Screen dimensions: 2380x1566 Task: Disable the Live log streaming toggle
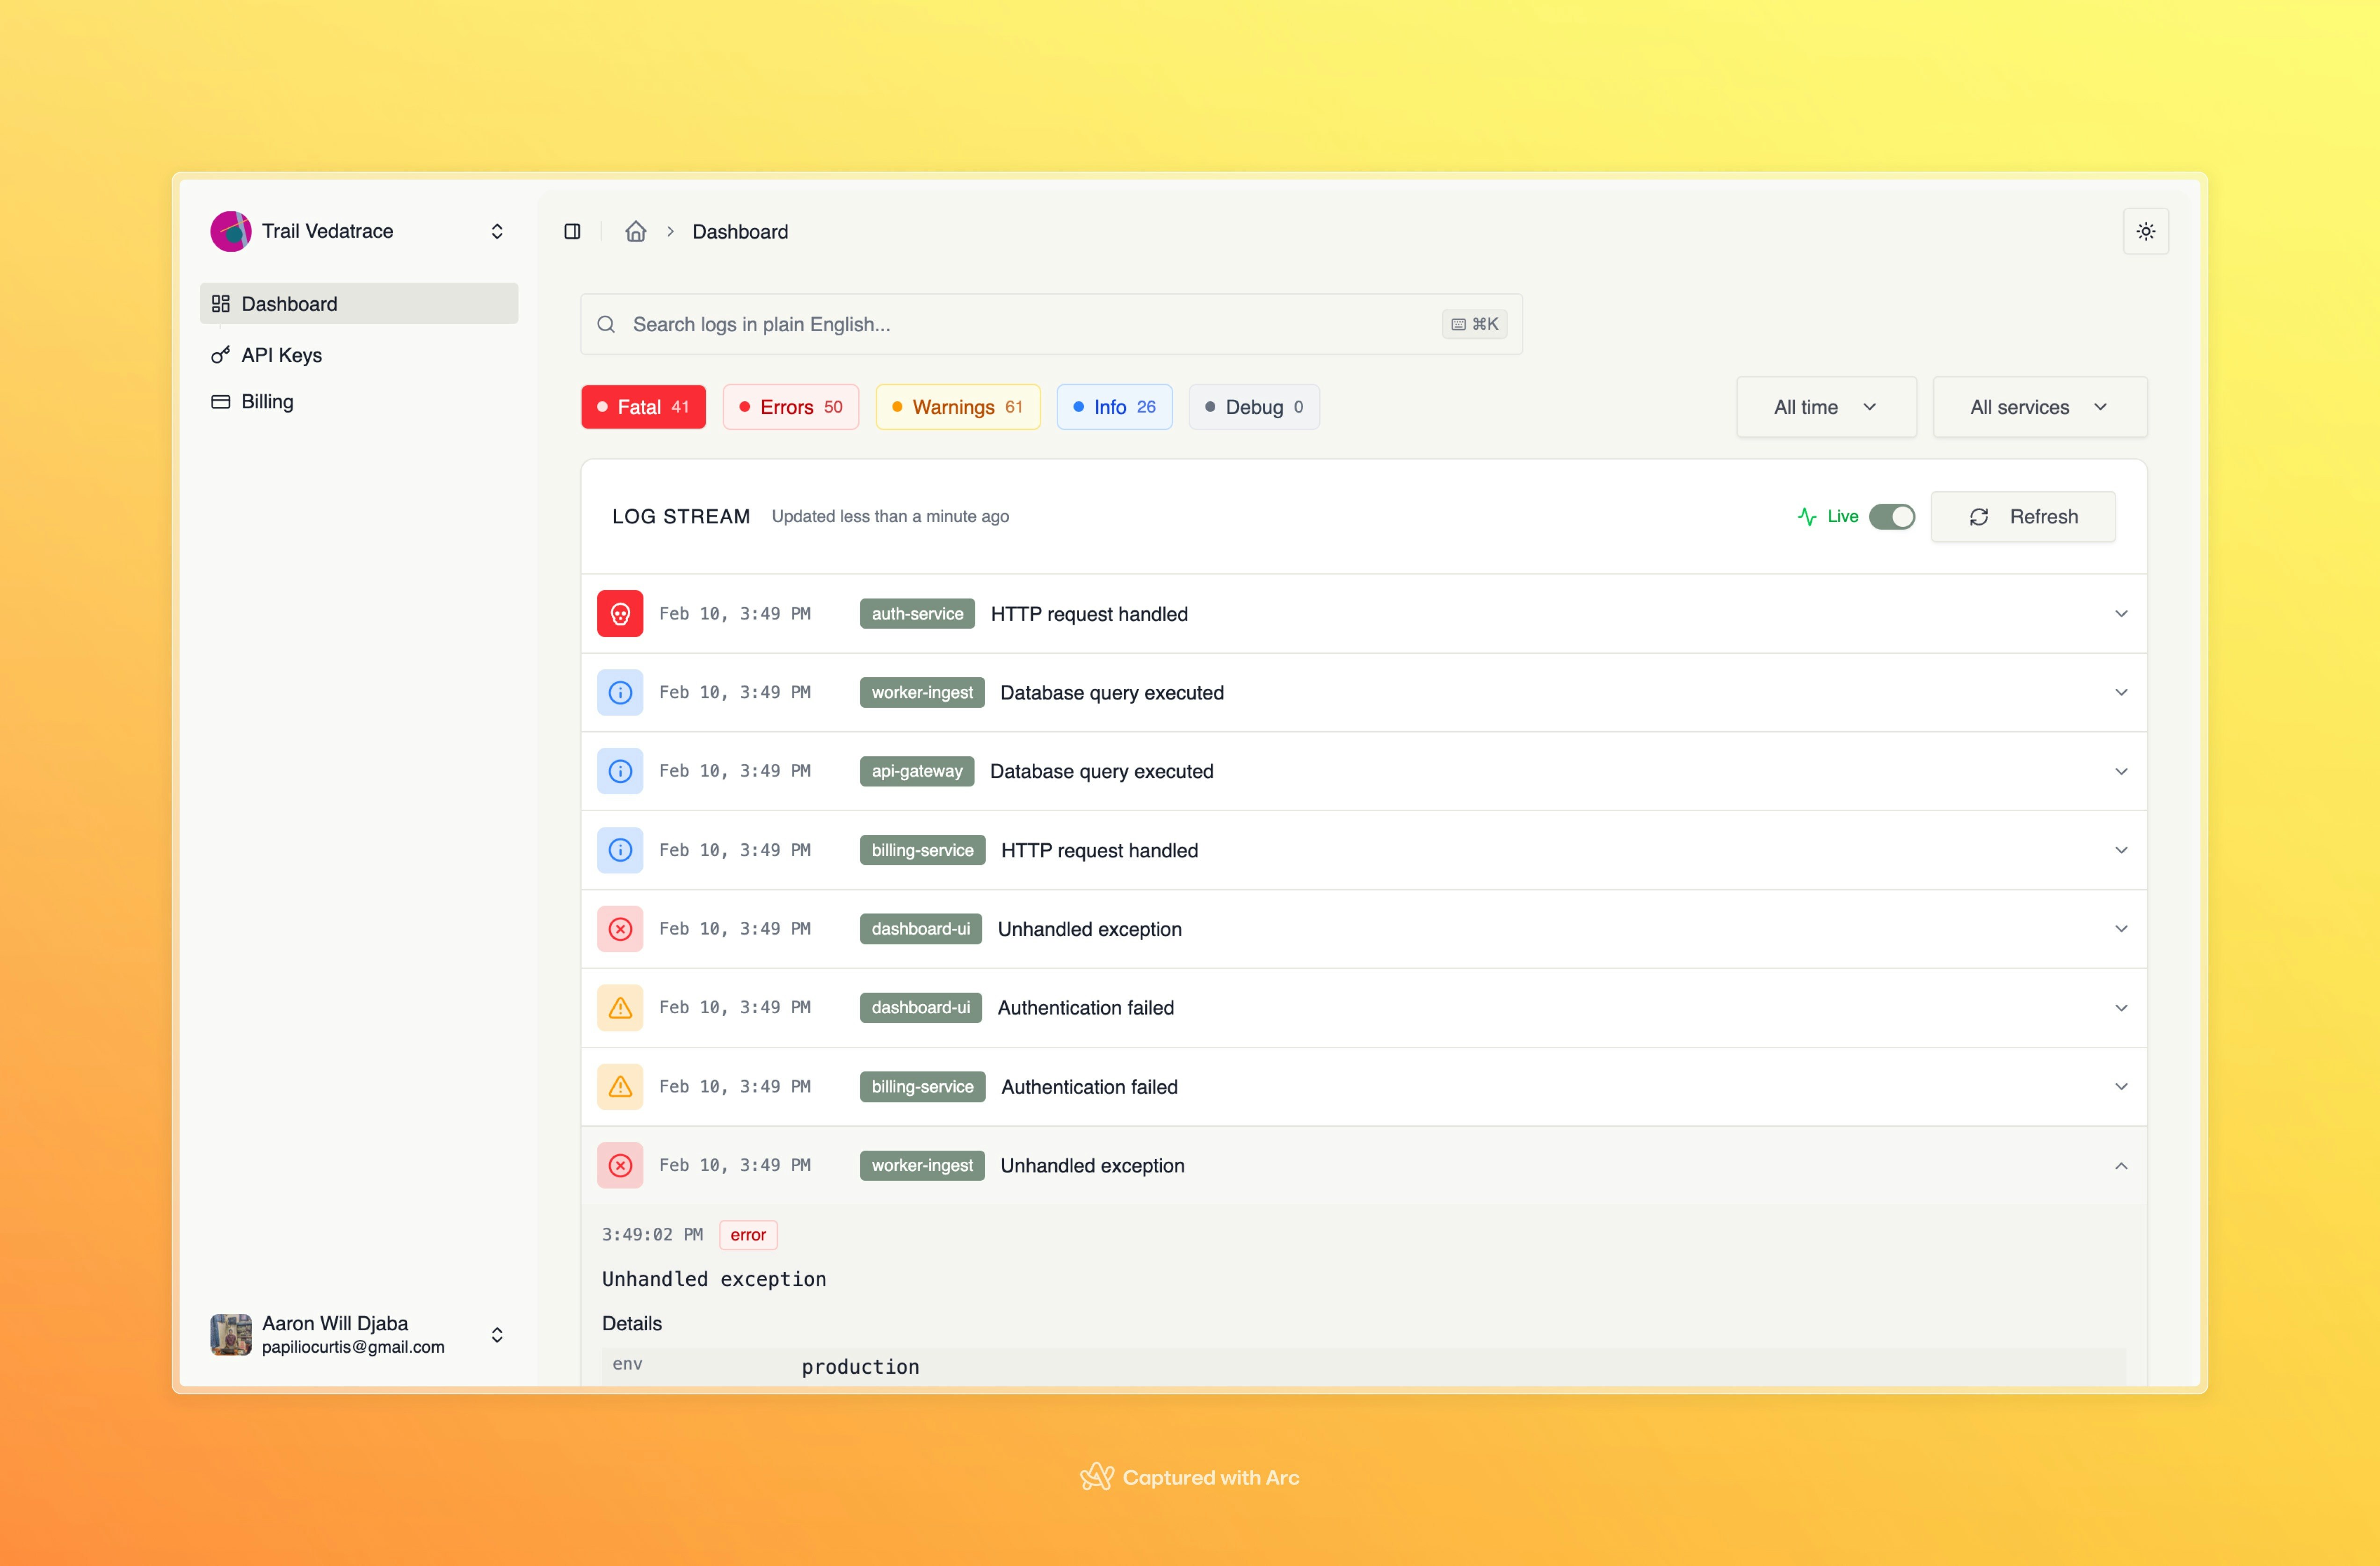1892,516
